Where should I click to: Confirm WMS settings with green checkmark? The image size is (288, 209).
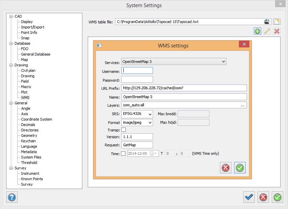240,168
